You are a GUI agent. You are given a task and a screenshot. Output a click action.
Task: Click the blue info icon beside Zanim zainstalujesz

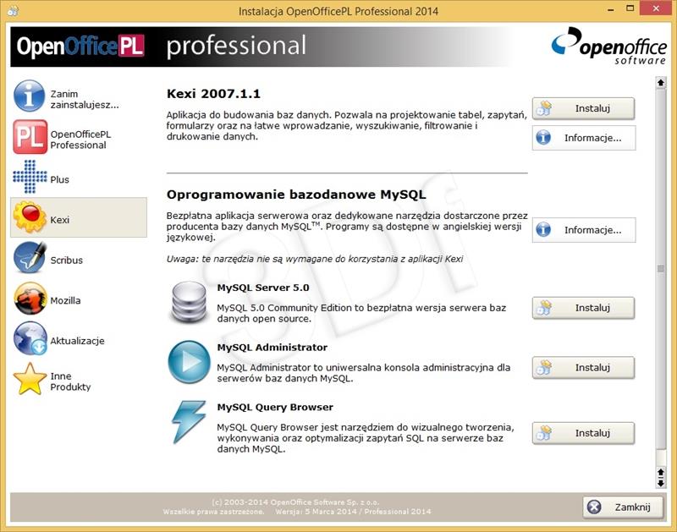29,96
